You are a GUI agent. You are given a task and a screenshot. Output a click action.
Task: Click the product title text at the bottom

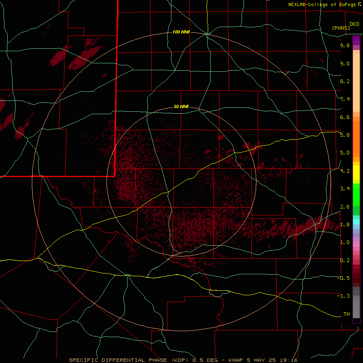point(183,360)
